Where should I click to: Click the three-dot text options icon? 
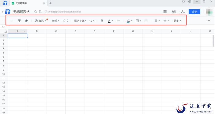[118, 21]
